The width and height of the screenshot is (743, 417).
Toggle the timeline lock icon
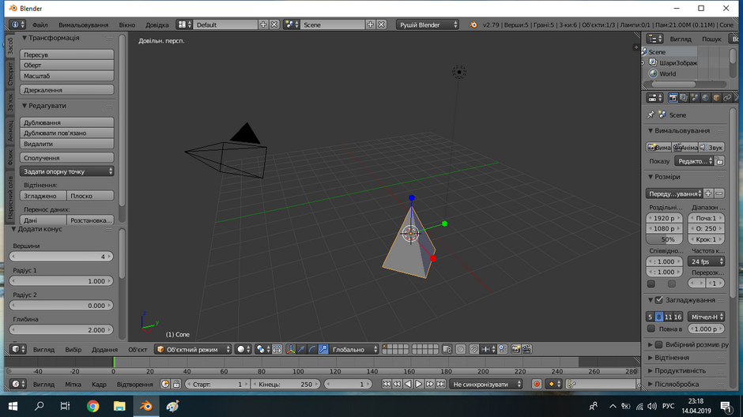tap(176, 384)
